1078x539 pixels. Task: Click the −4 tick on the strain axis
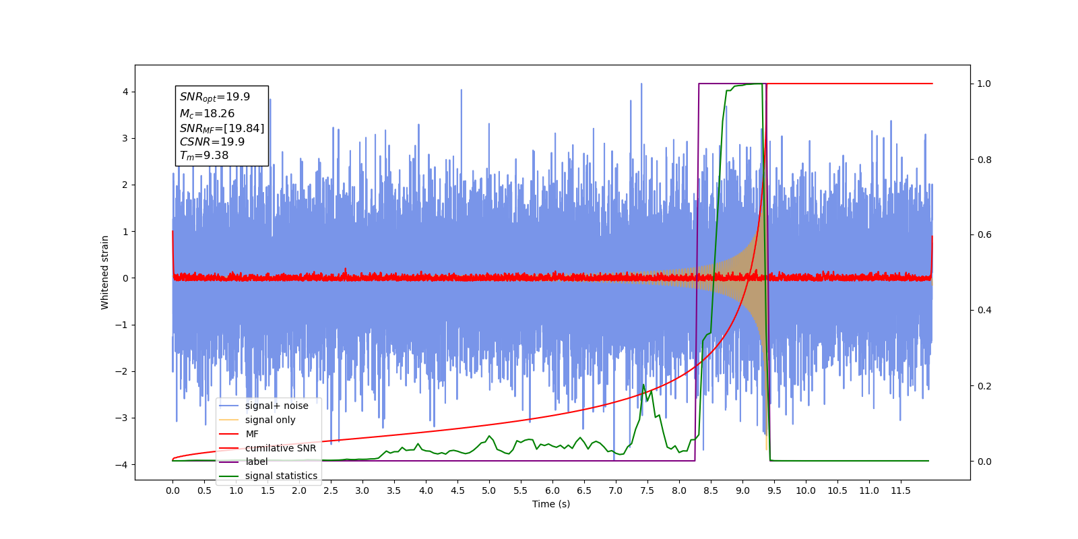[x=121, y=465]
